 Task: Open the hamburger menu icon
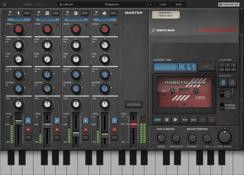[x=5, y=5]
